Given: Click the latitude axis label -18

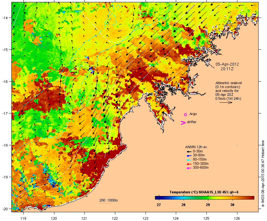Looking at the screenshot, I should point(5,145).
